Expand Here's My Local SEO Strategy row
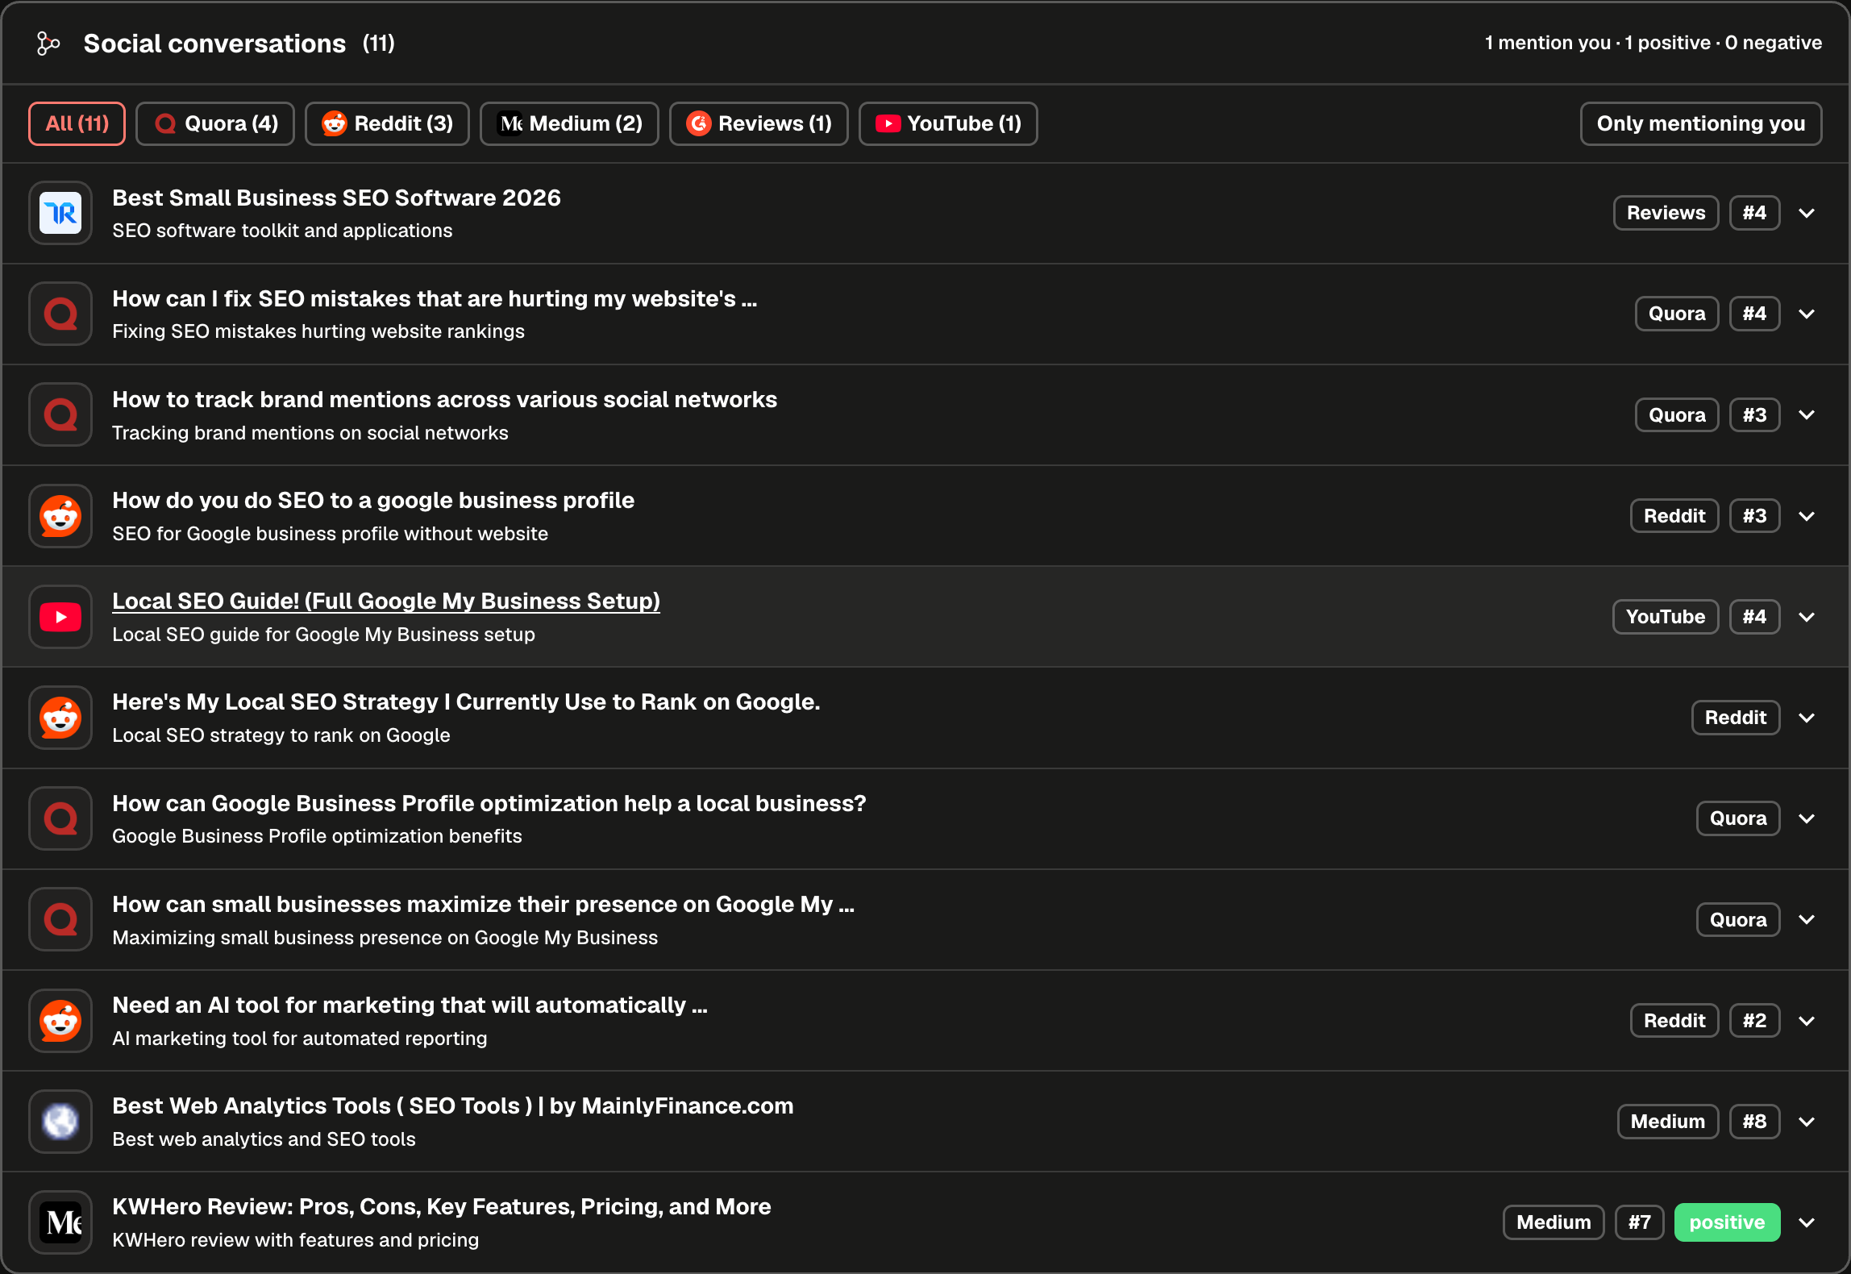 1807,718
